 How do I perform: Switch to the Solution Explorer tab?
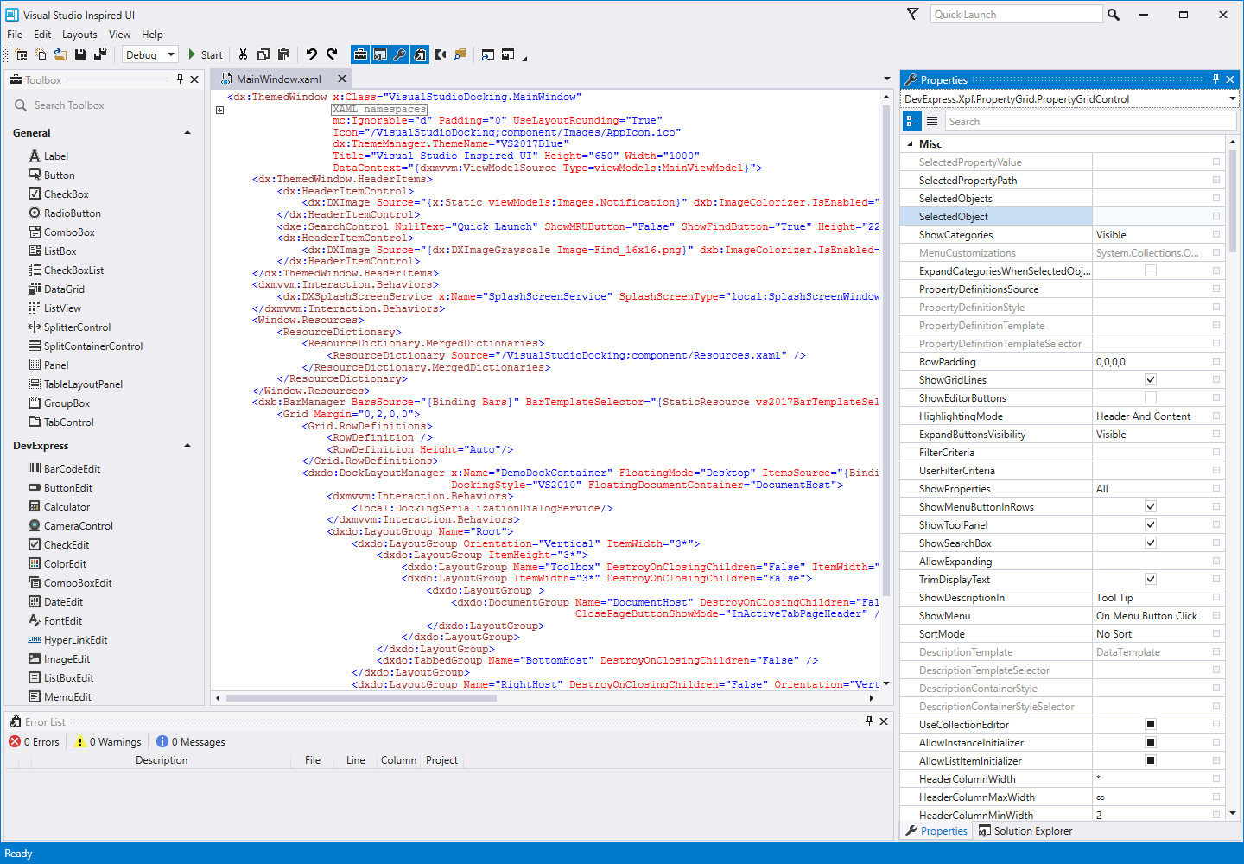pyautogui.click(x=1025, y=831)
